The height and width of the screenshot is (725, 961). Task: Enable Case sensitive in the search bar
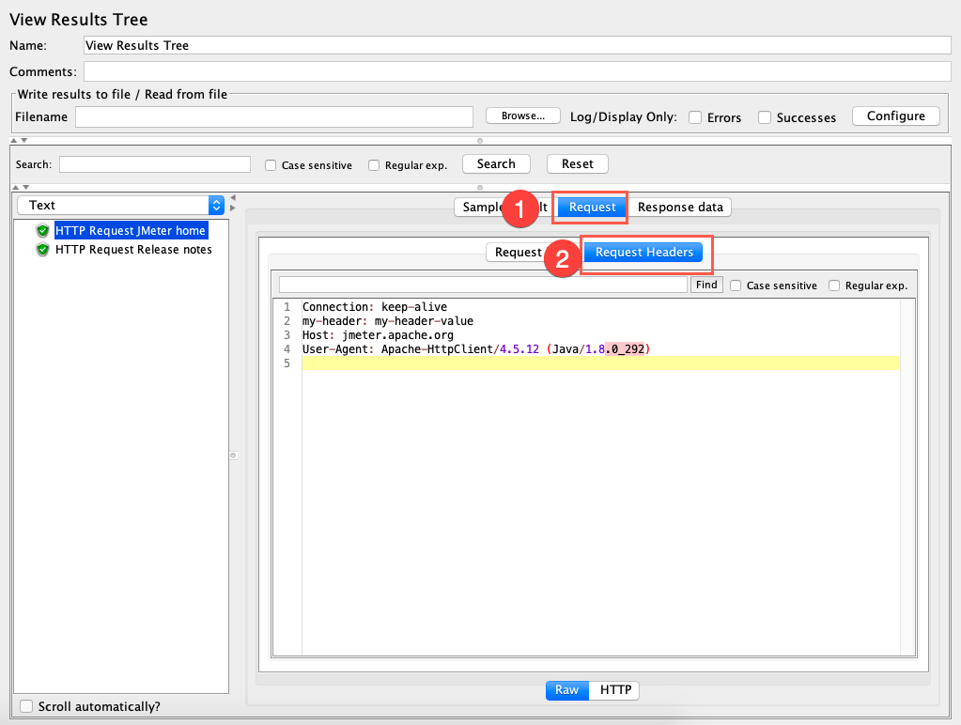pos(270,164)
